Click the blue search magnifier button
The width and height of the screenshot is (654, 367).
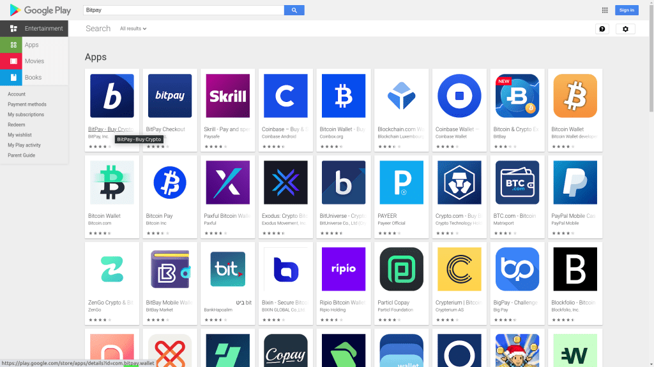[294, 10]
